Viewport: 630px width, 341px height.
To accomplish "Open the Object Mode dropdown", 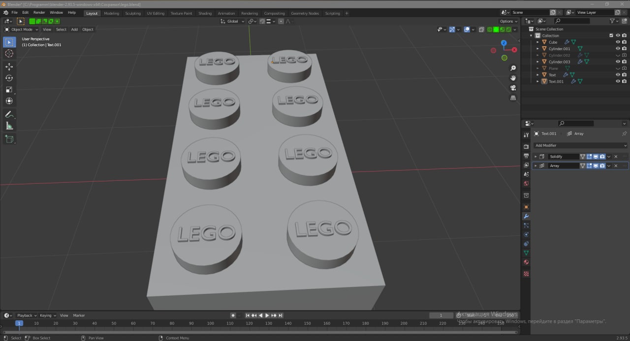I will (x=21, y=29).
